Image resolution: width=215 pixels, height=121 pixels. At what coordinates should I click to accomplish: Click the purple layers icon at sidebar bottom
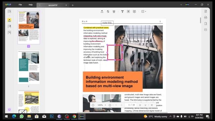(x=9, y=110)
